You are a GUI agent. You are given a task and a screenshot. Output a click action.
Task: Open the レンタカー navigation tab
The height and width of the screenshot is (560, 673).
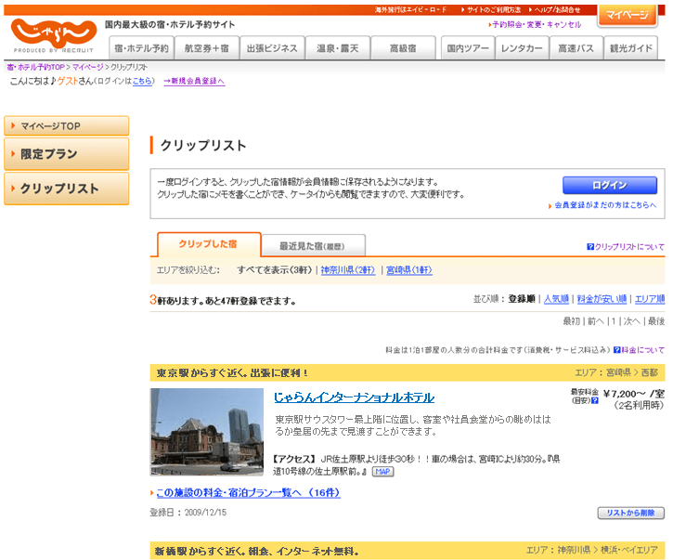coord(522,48)
